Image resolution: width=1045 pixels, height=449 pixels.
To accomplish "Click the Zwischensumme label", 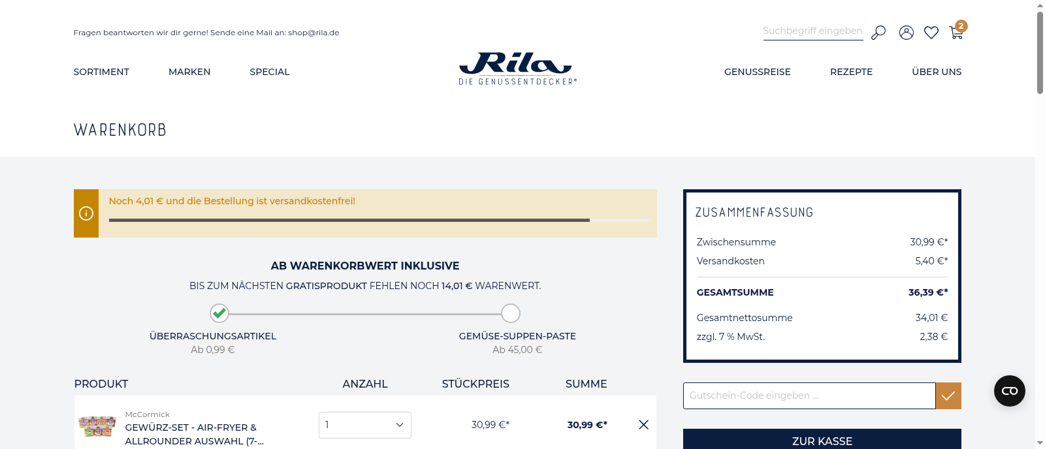I will (x=736, y=241).
